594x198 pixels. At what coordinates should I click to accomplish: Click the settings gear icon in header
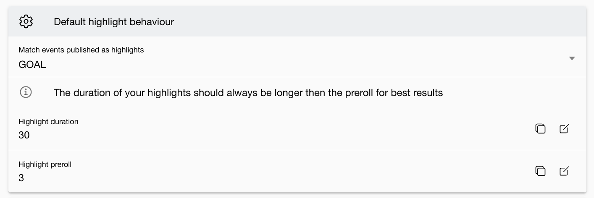tap(26, 21)
